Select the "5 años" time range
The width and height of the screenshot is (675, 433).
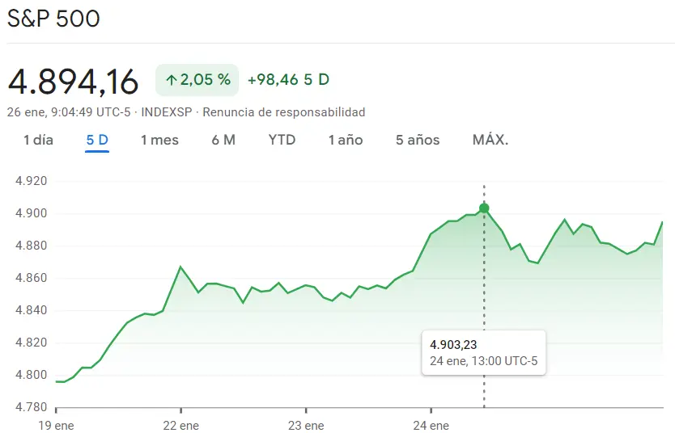pos(418,140)
